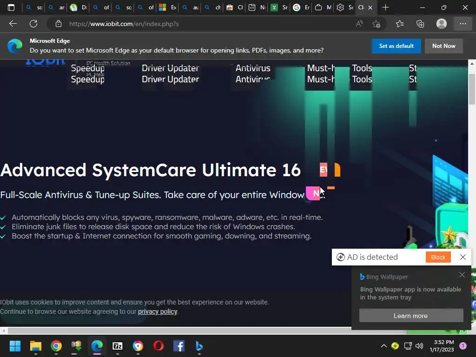This screenshot has width=476, height=357.
Task: Close the active tab
Action: [x=370, y=7]
